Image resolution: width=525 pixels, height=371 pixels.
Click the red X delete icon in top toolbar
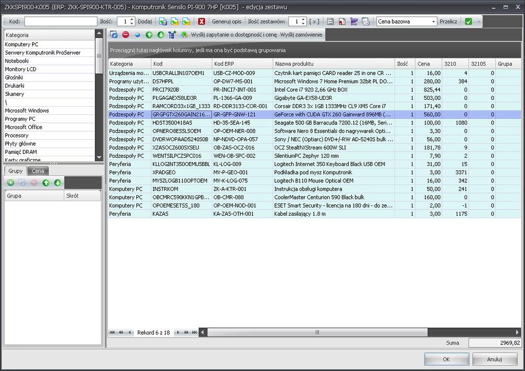point(201,22)
